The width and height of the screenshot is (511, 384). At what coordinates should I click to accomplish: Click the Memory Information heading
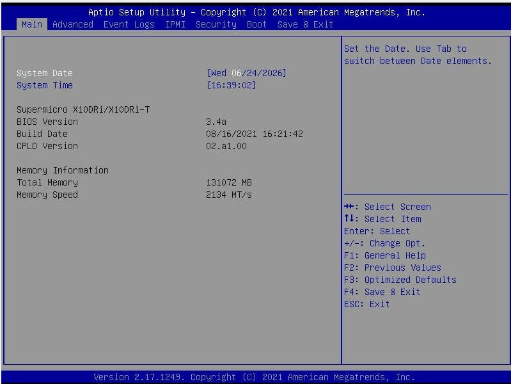[x=63, y=170]
